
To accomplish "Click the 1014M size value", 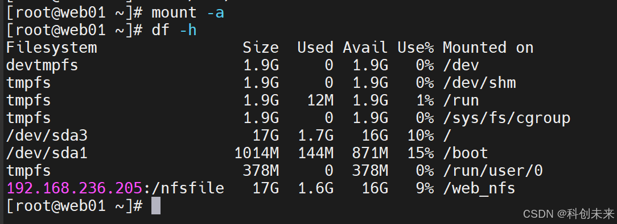I will 257,153.
